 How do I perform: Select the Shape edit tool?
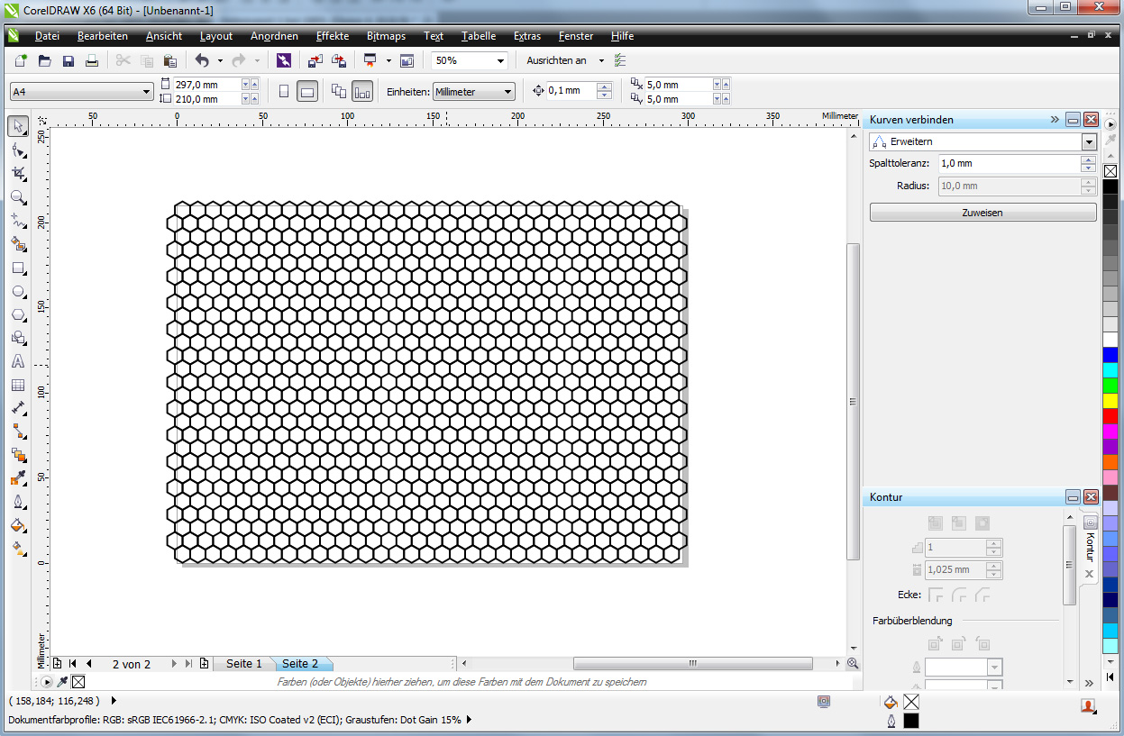[x=18, y=150]
